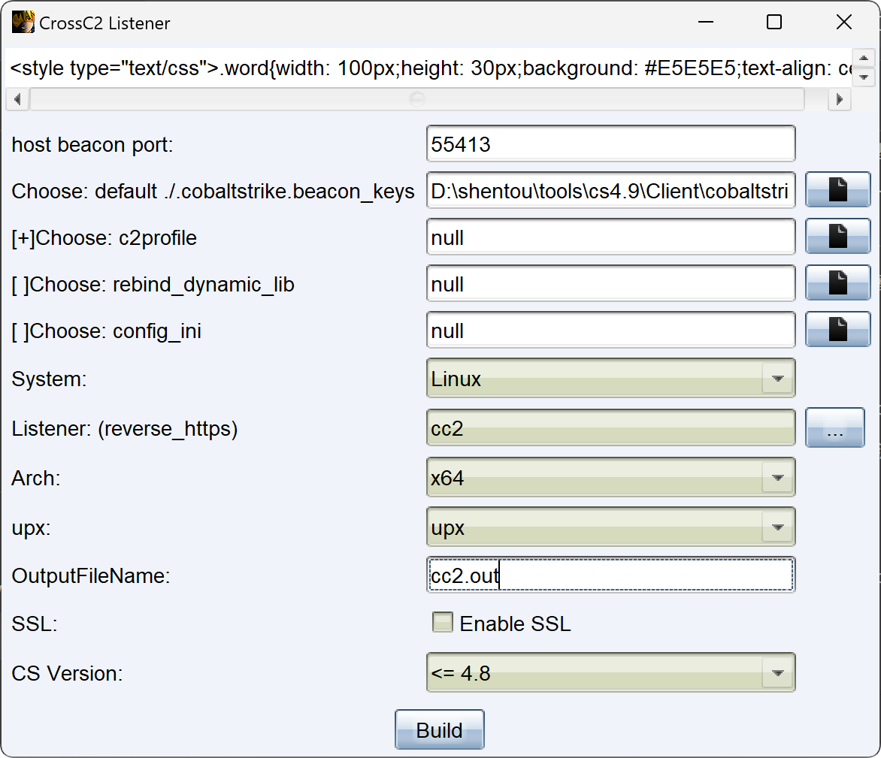The height and width of the screenshot is (758, 881).
Task: Click the file browse icon for c2profile
Action: [837, 237]
